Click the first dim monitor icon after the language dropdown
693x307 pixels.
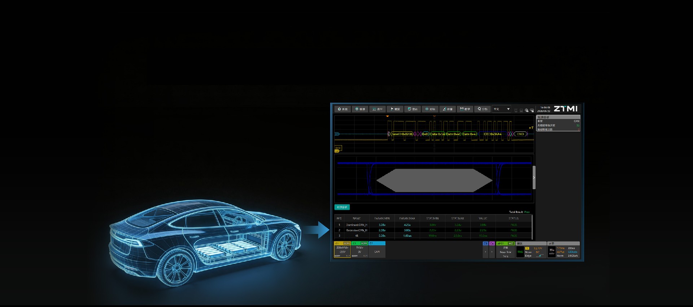pyautogui.click(x=516, y=110)
